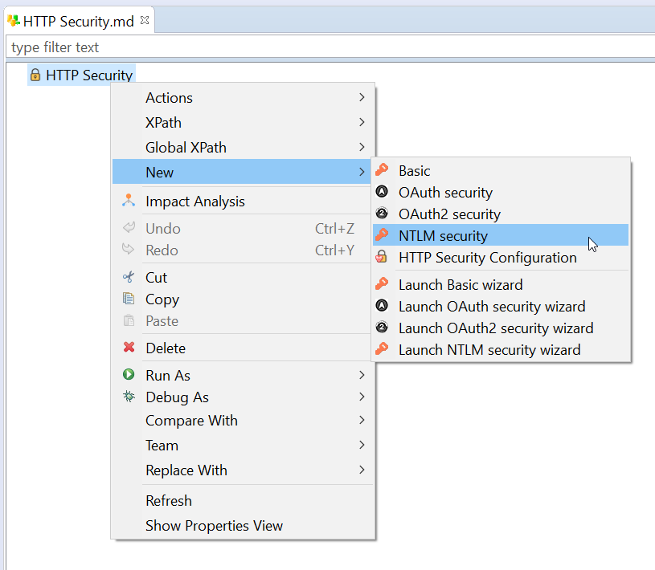Expand the Compare With submenu arrow
This screenshot has height=570, width=655.
[x=362, y=420]
